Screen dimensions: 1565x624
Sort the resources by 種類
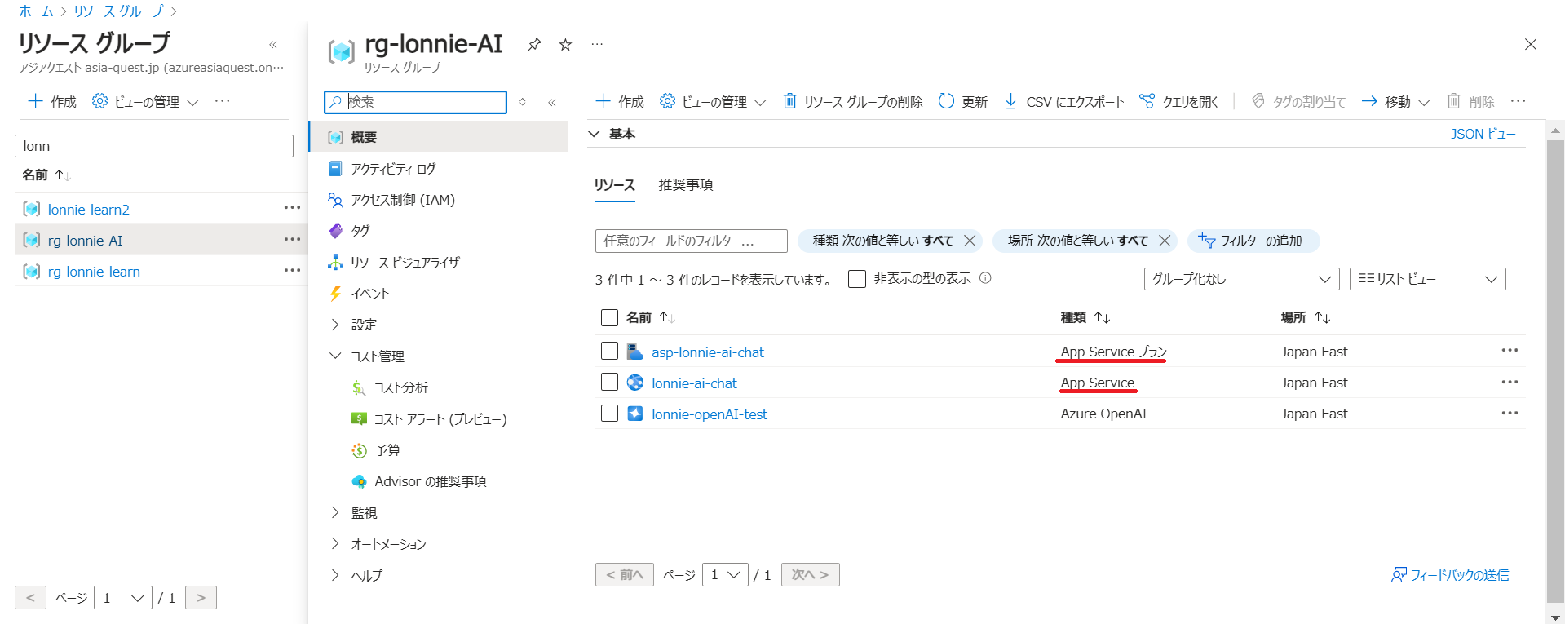[x=1085, y=317]
